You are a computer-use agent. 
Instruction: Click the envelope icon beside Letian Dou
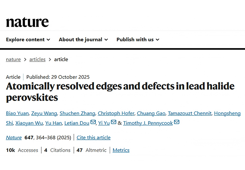point(93,123)
